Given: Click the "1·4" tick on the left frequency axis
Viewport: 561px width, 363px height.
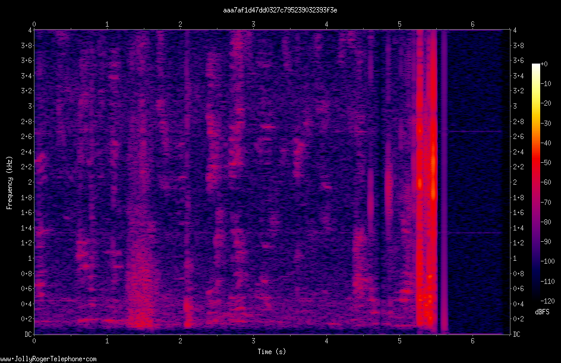Looking at the screenshot, I should coord(26,228).
